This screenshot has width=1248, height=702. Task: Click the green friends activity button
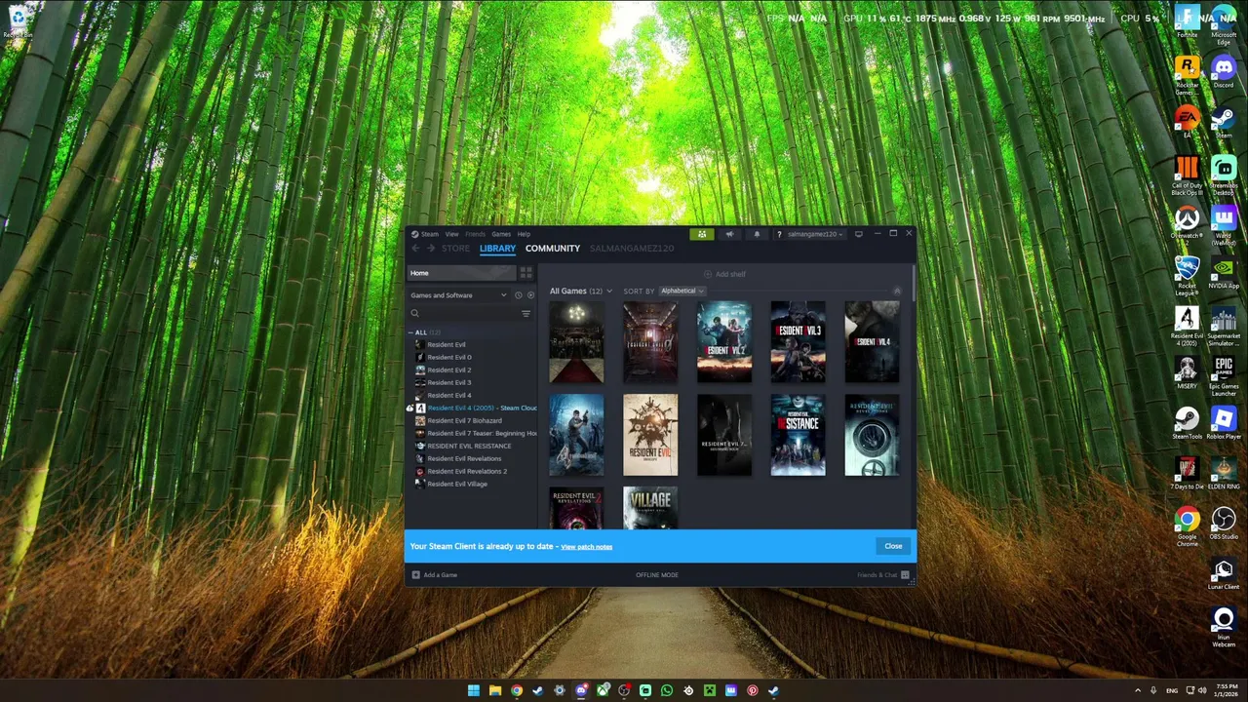coord(702,234)
